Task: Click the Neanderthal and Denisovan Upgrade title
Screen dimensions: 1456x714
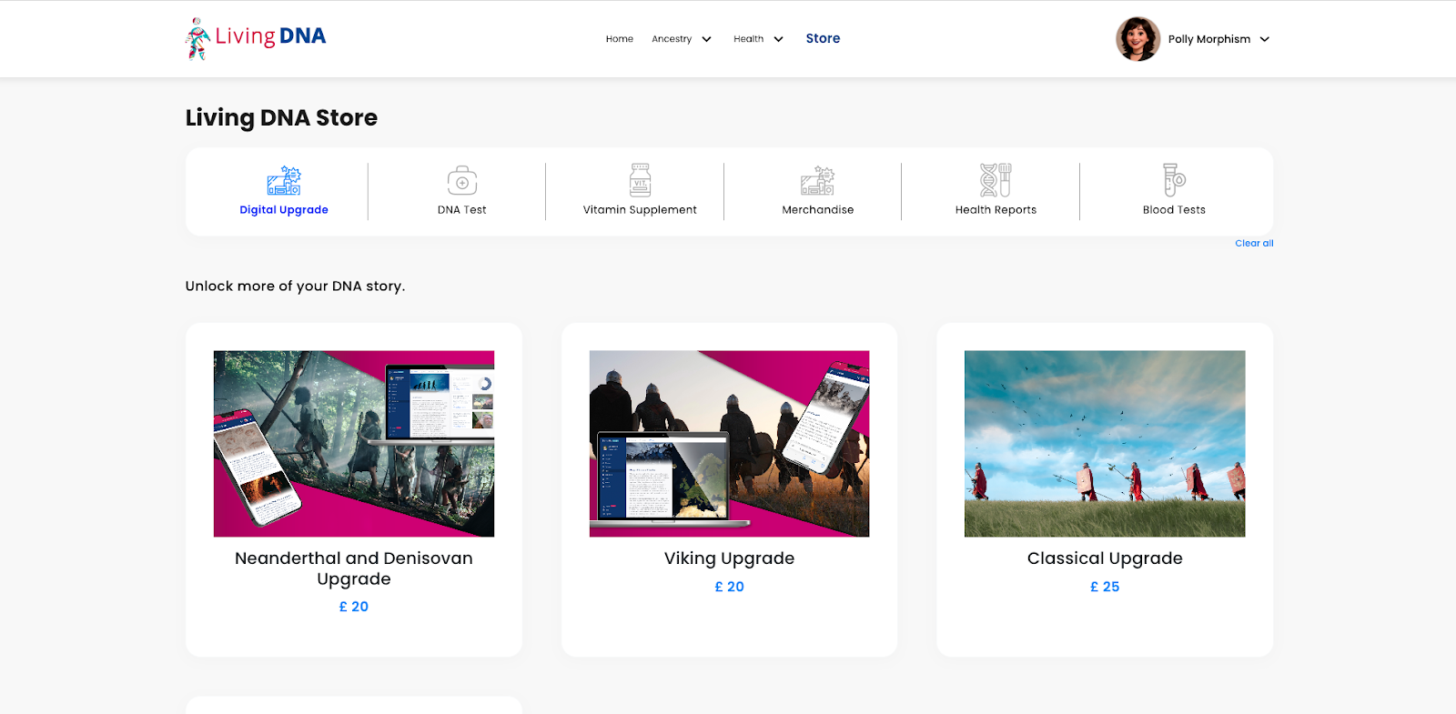Action: coord(354,568)
